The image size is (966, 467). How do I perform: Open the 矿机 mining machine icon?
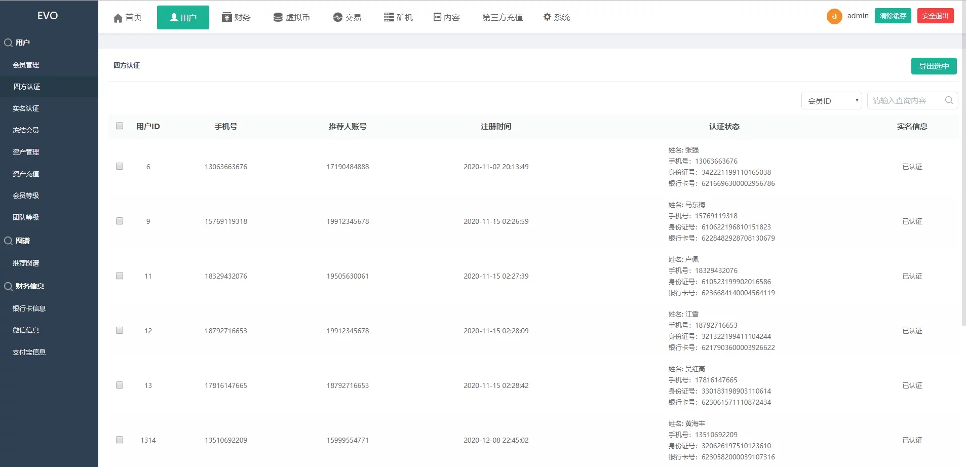(x=388, y=17)
